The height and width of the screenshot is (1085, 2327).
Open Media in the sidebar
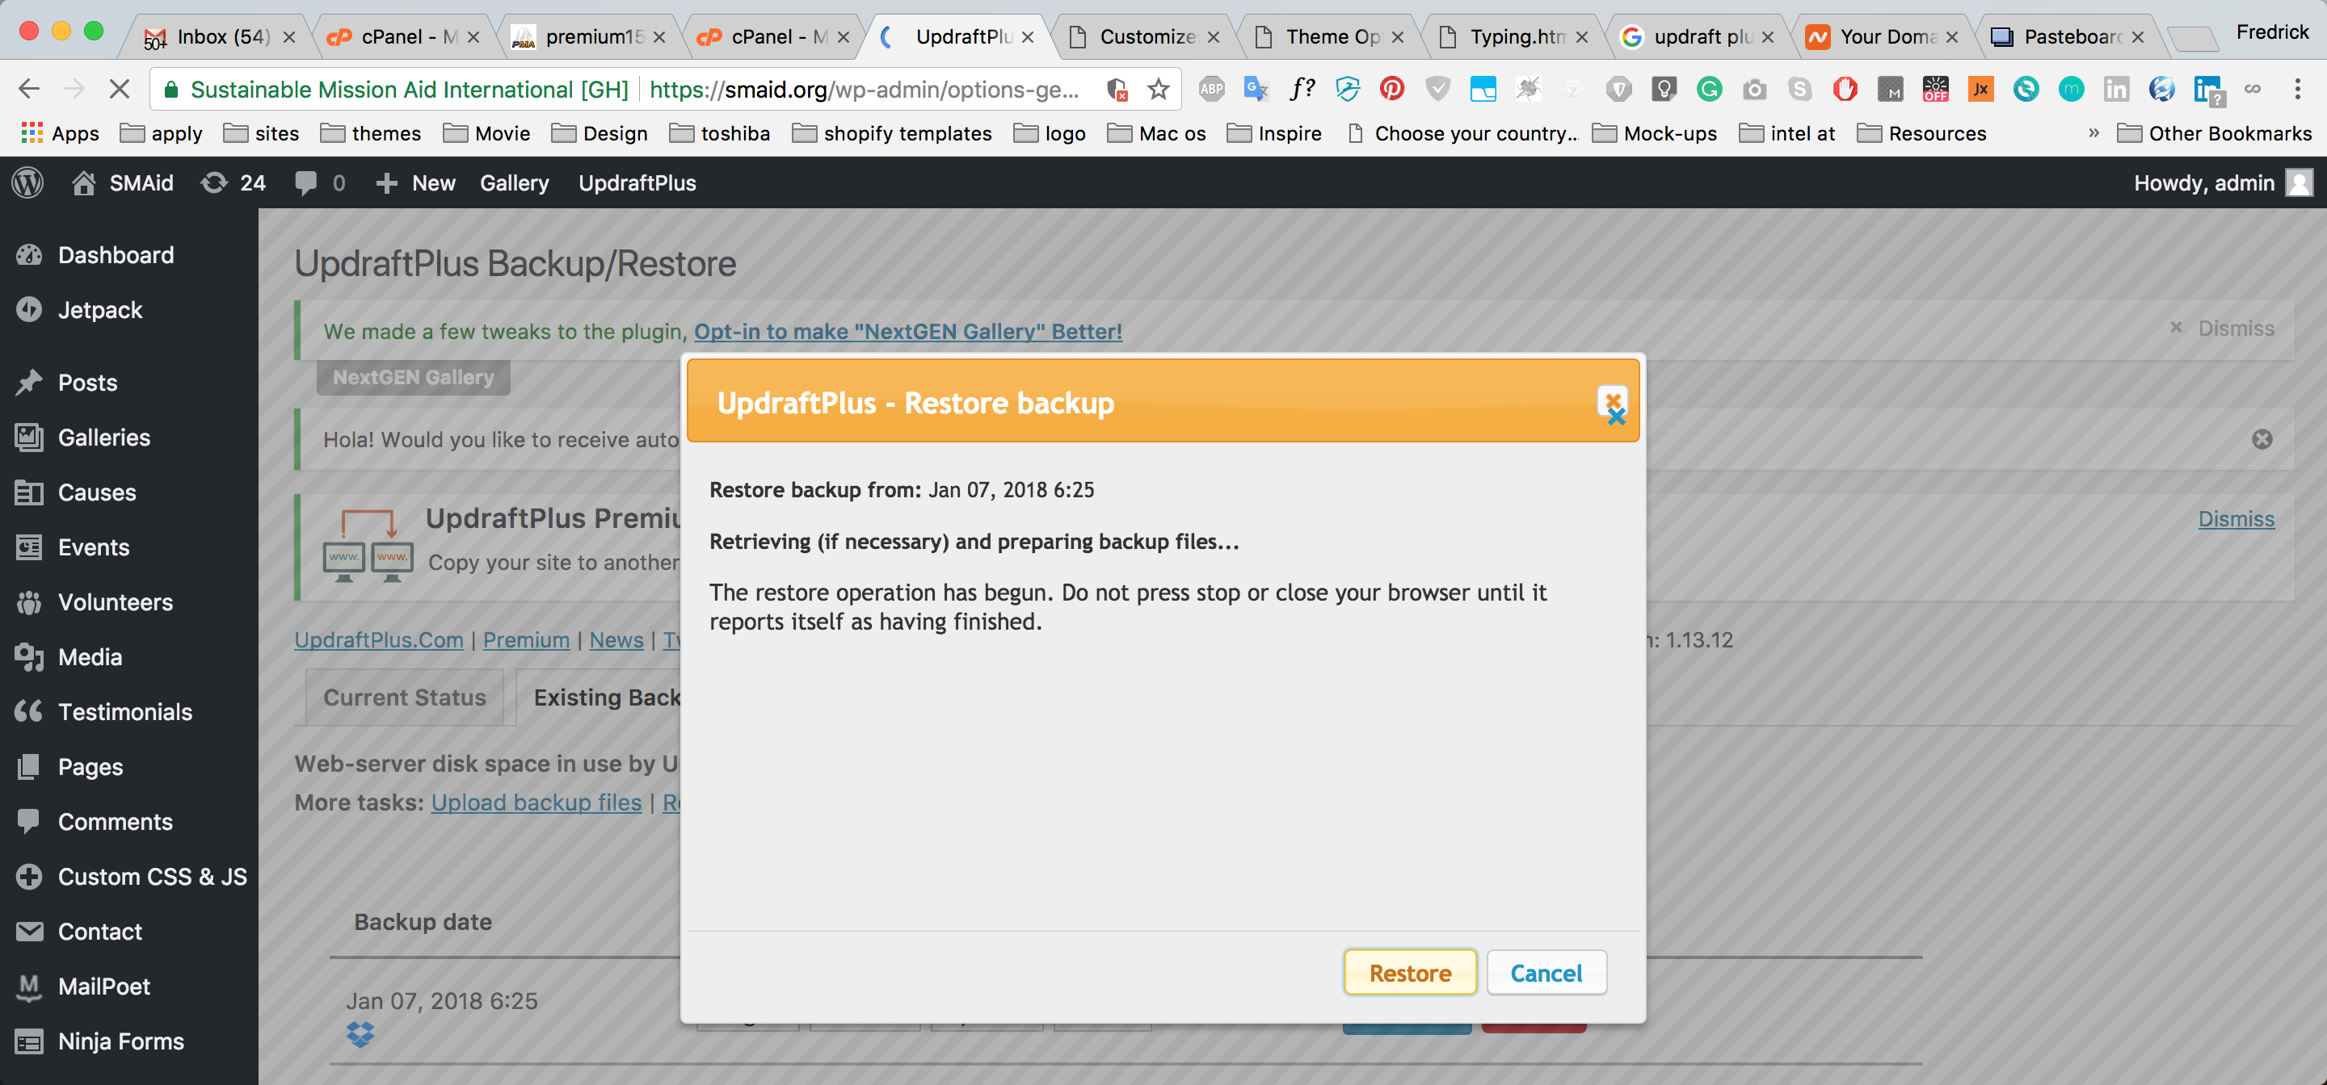[90, 657]
